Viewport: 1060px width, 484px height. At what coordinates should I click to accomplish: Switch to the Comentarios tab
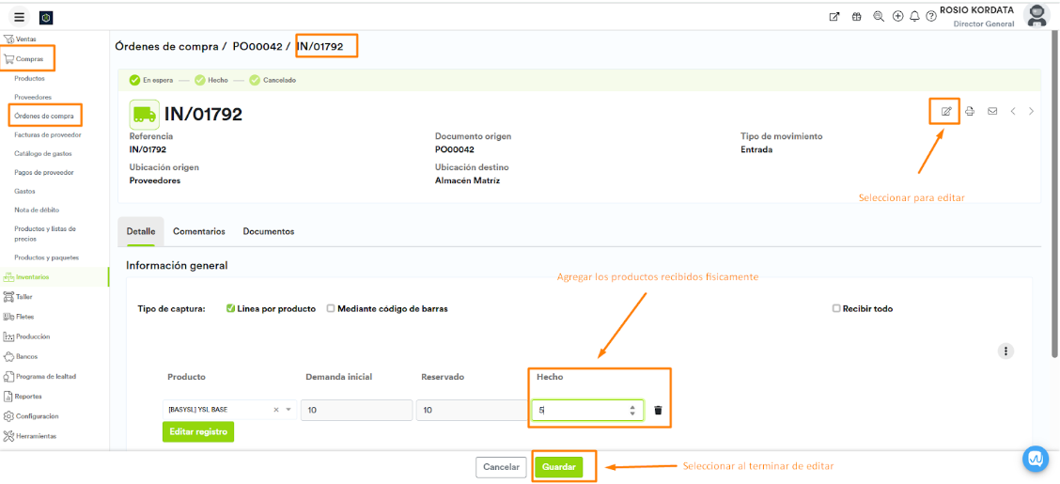point(199,231)
